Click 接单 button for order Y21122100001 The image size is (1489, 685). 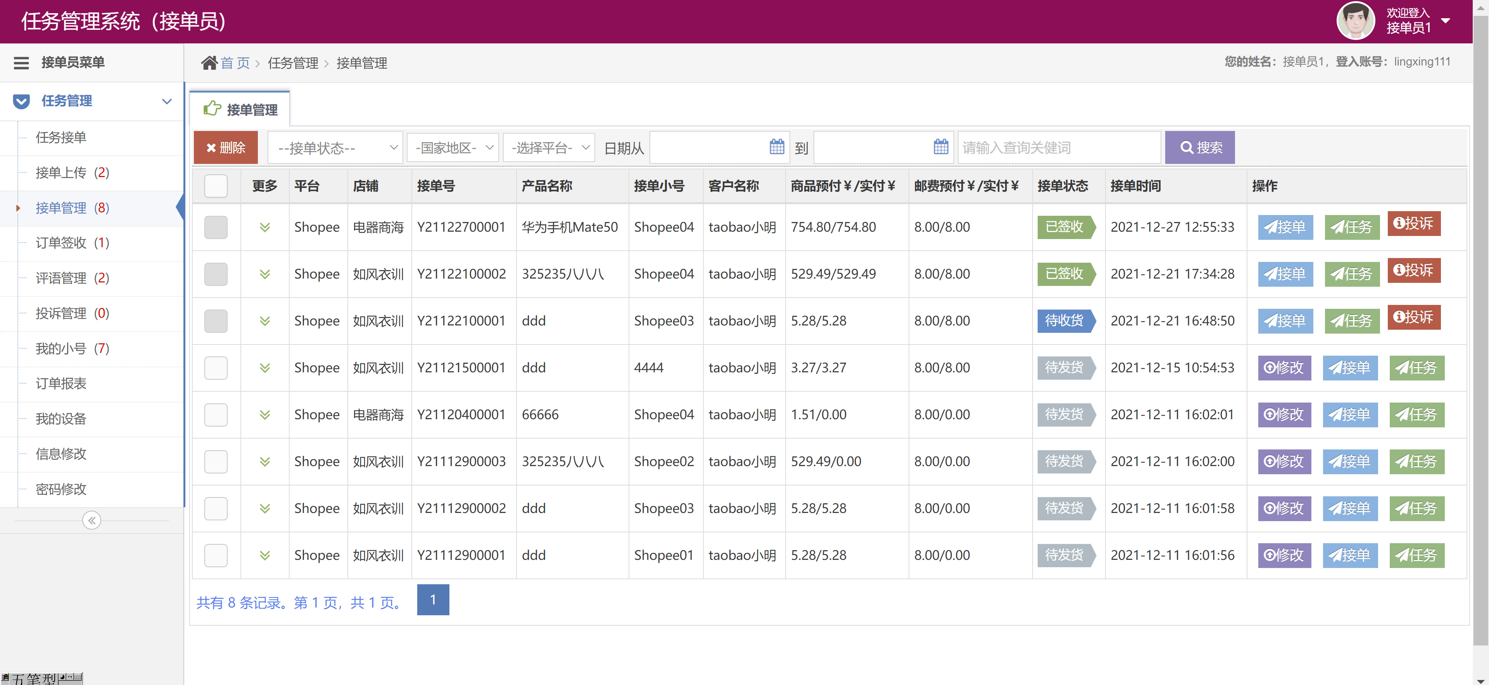pyautogui.click(x=1285, y=320)
